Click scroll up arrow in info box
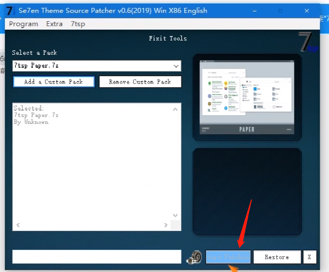 tap(175, 109)
